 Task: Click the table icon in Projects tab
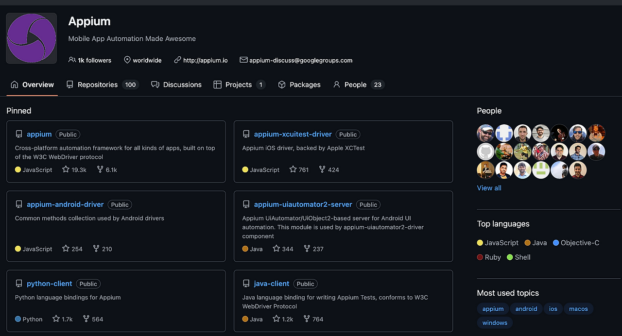pyautogui.click(x=217, y=84)
